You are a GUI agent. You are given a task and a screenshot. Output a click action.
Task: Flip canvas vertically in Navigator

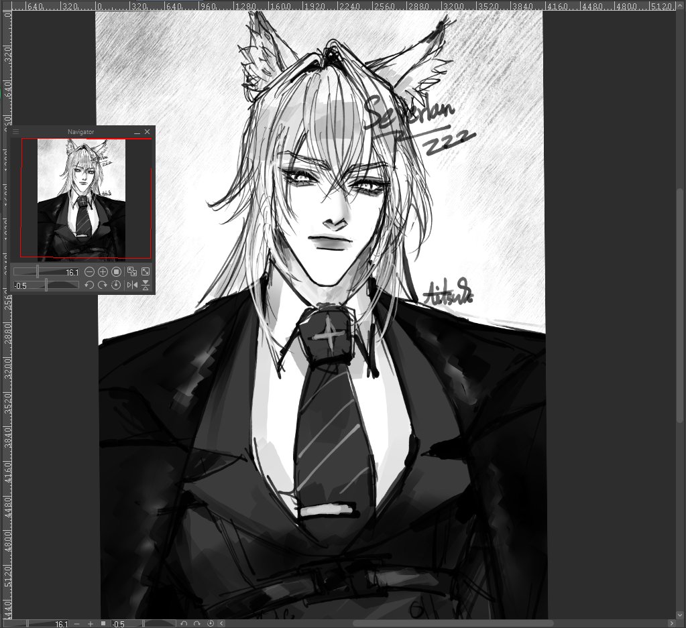146,285
